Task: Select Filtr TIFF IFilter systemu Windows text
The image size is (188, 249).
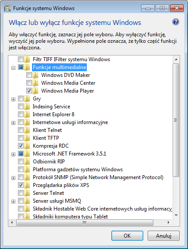Action: pos(71,59)
